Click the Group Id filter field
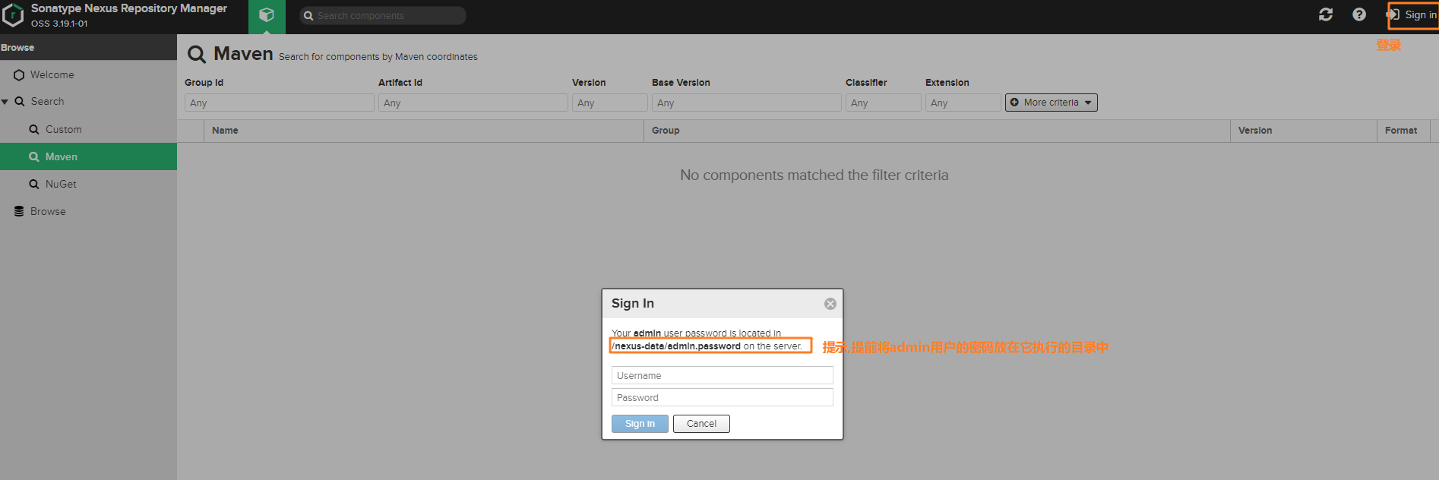This screenshot has height=480, width=1439. pos(279,103)
